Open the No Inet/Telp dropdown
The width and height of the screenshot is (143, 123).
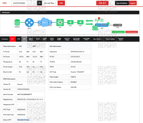coord(50,3)
